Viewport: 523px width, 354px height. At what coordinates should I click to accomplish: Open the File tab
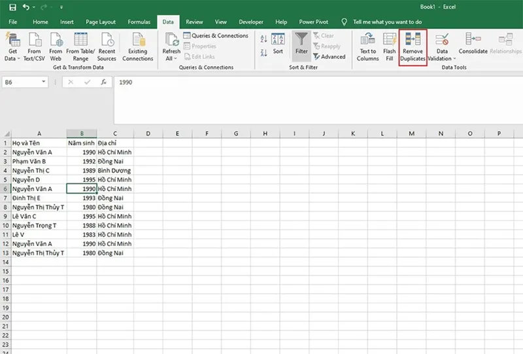(x=12, y=22)
